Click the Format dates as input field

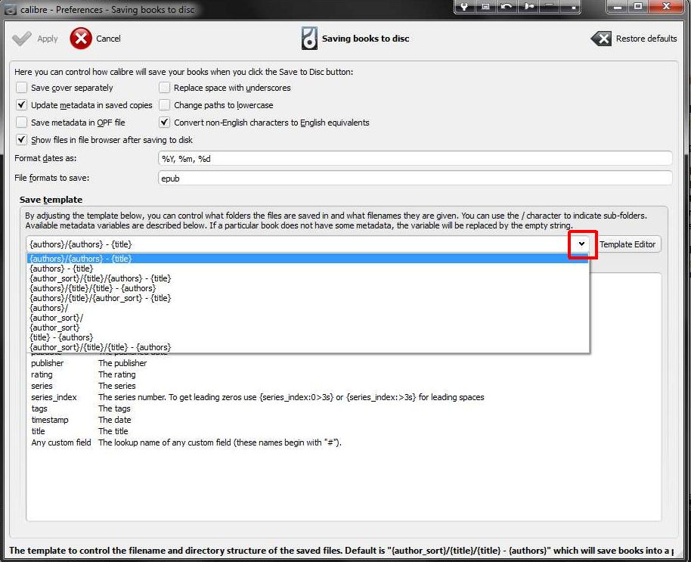[x=415, y=159]
